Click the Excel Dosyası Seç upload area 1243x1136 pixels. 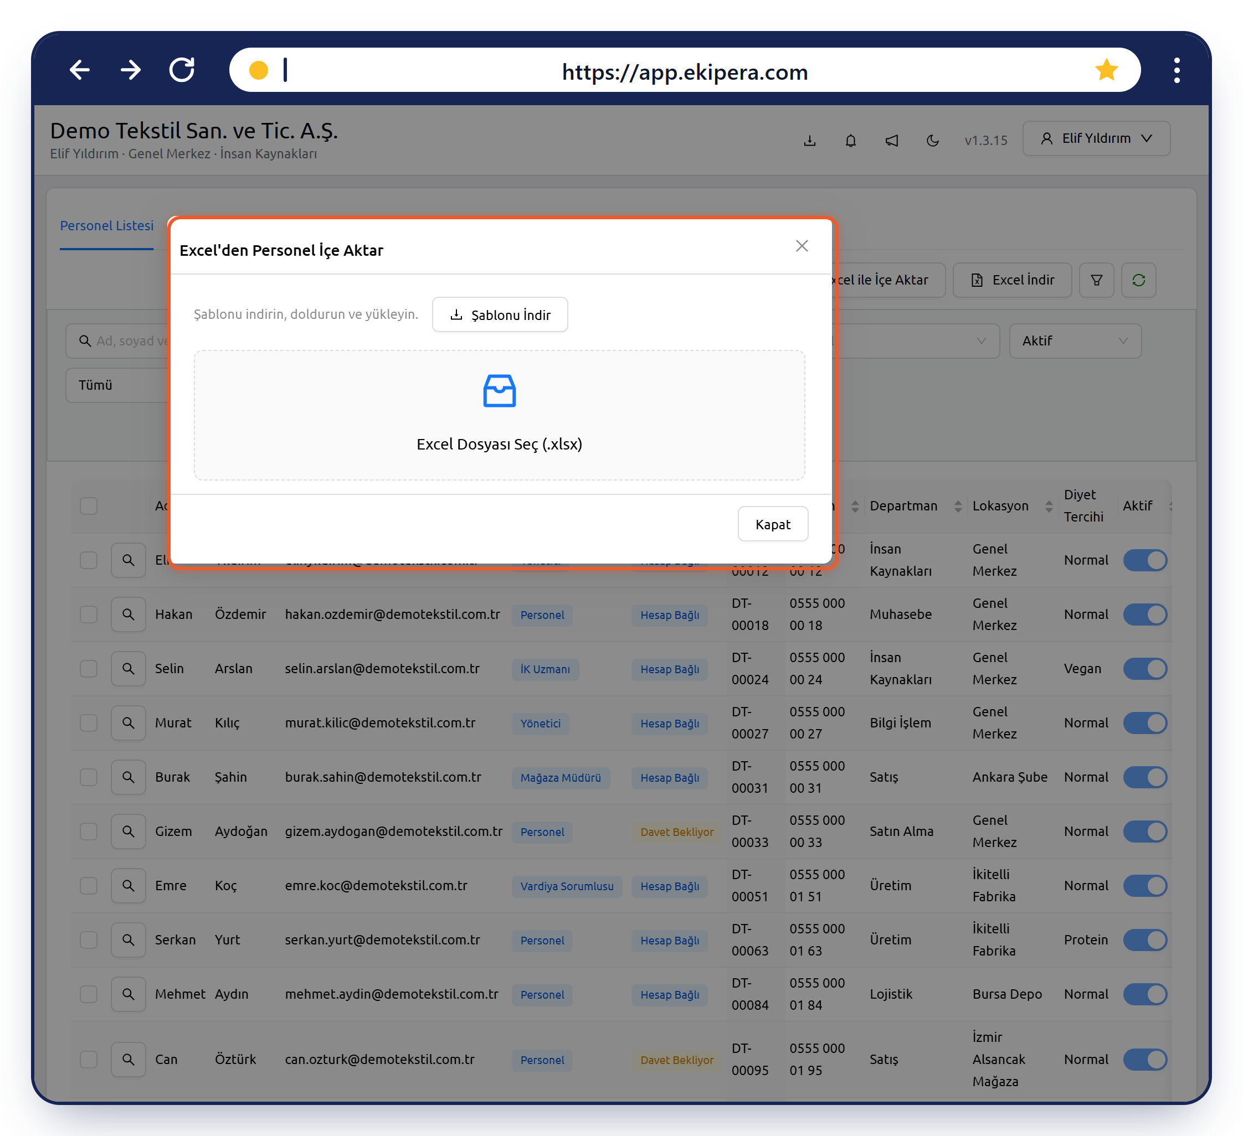click(x=500, y=415)
